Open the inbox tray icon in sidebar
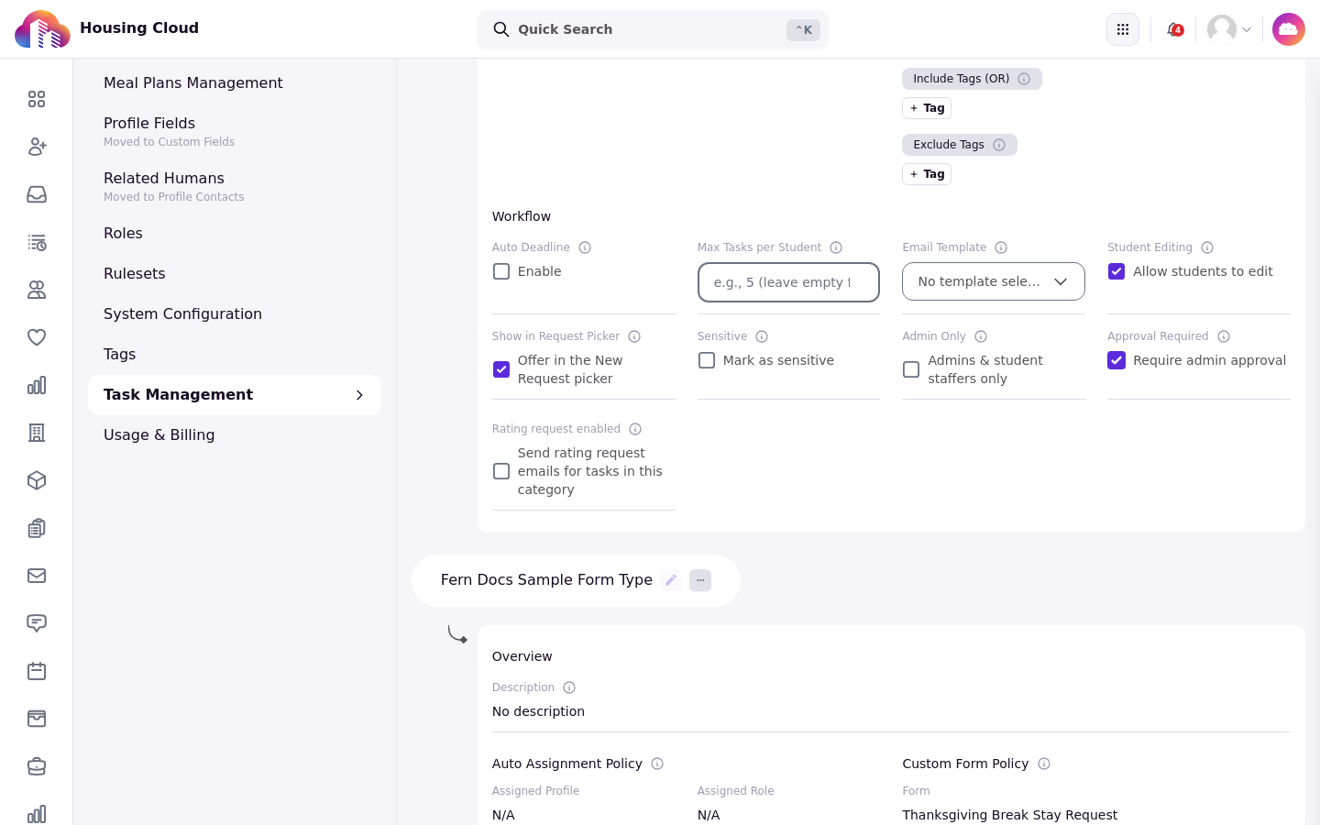This screenshot has width=1320, height=825. pyautogui.click(x=37, y=194)
